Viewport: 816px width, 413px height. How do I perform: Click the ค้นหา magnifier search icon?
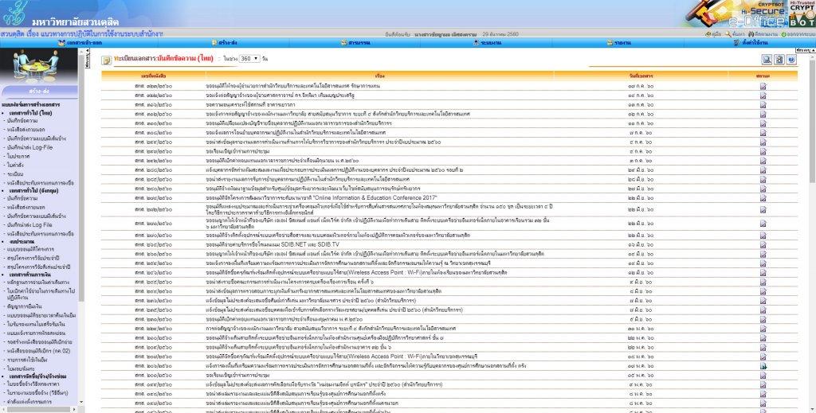coord(728,33)
